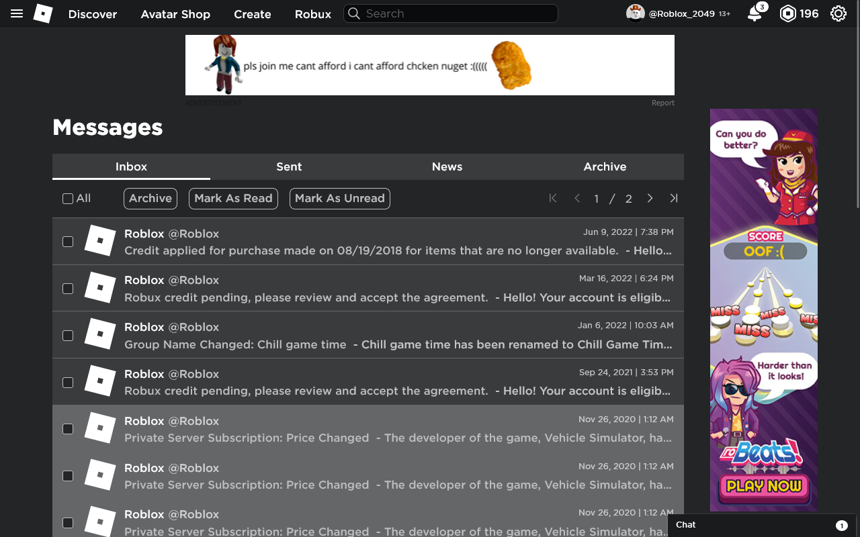Click the Roblox_2049 avatar picture
860x537 pixels.
point(636,13)
